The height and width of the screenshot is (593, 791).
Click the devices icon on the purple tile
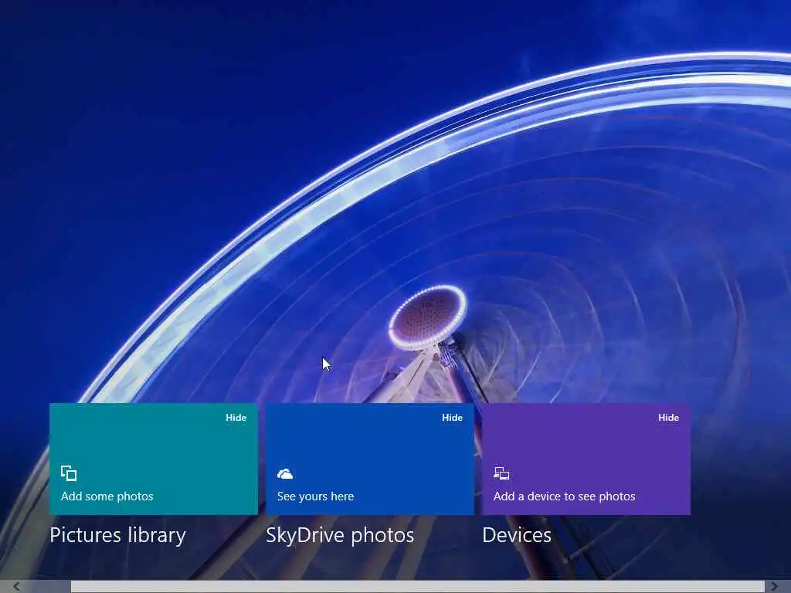(501, 473)
